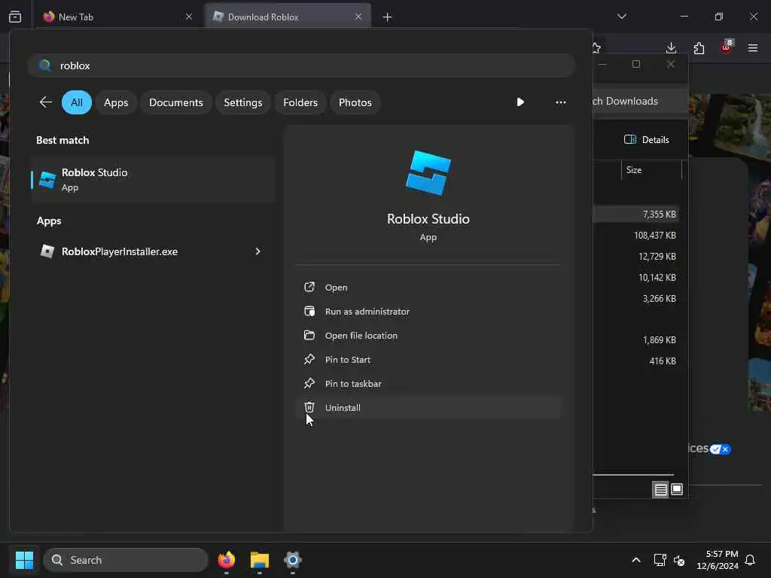Switch to the Apps filter
Screen dimensions: 771x578
116,102
